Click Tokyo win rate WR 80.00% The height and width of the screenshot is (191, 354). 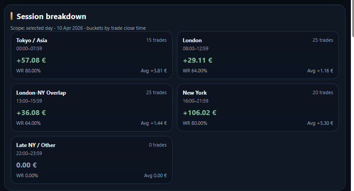28,71
